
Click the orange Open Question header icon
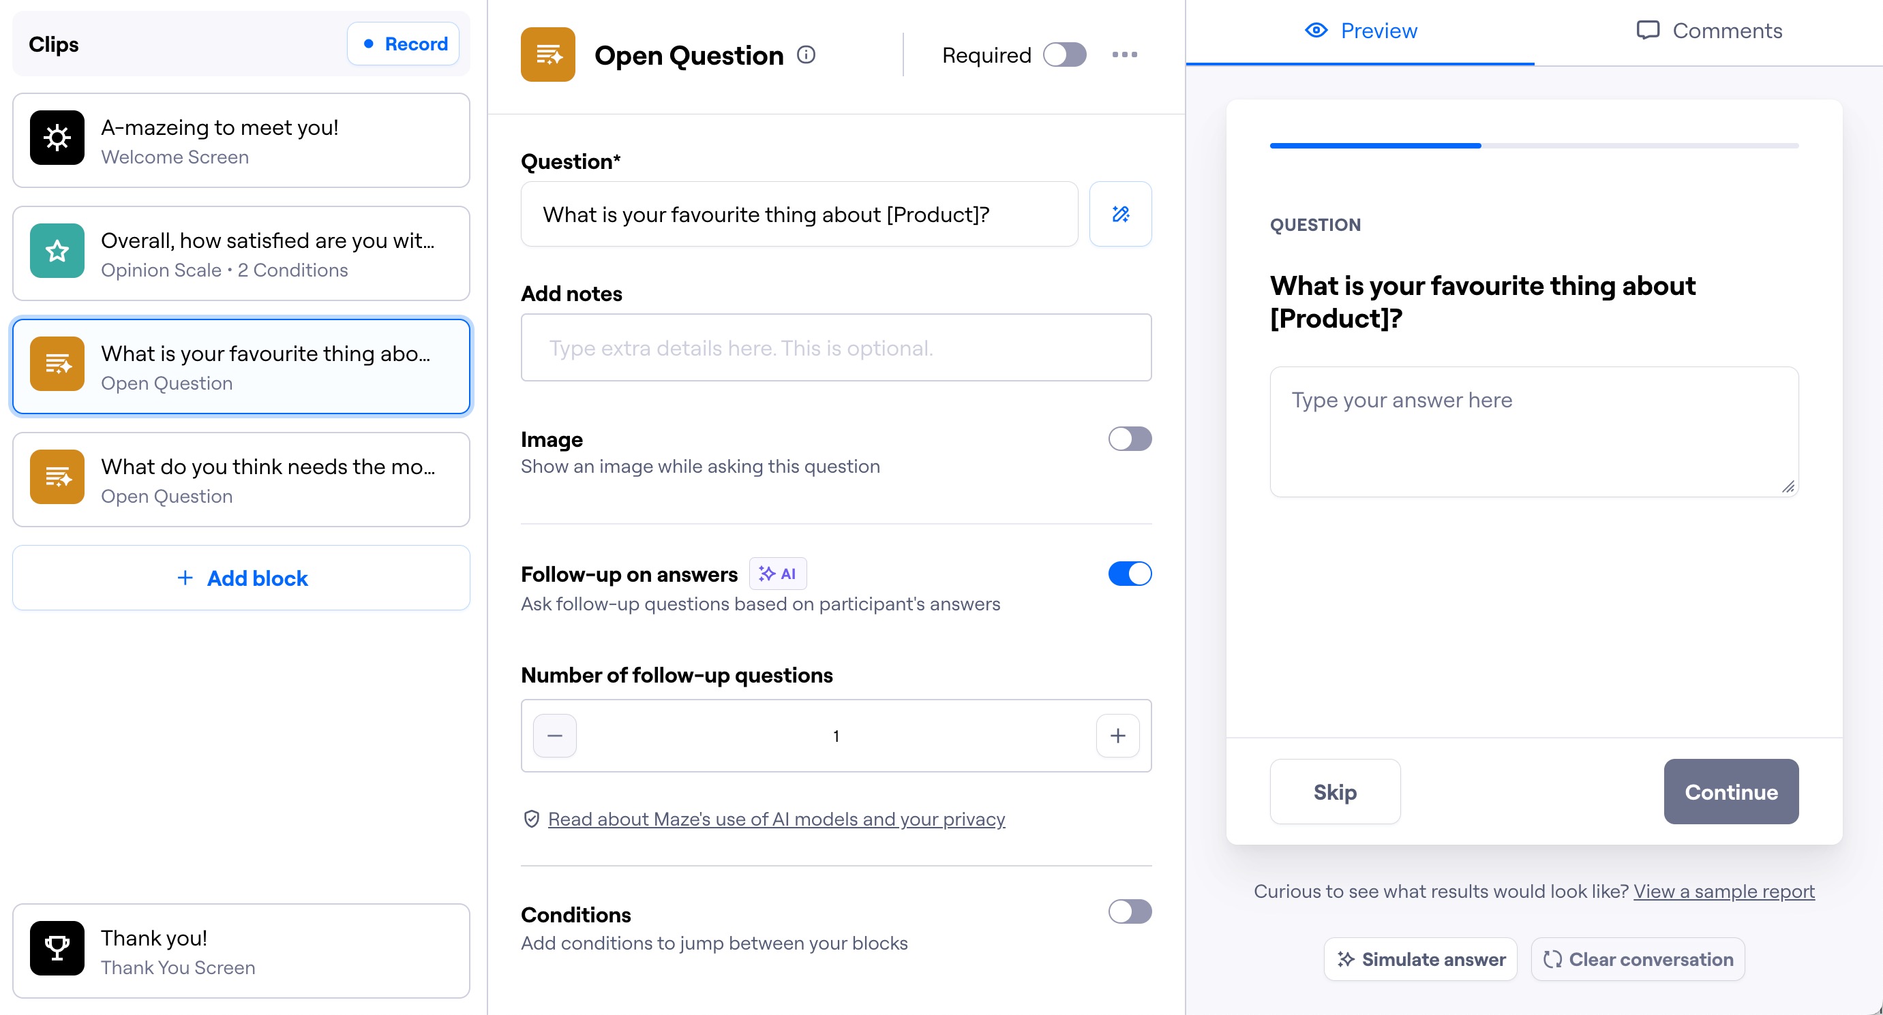(547, 54)
